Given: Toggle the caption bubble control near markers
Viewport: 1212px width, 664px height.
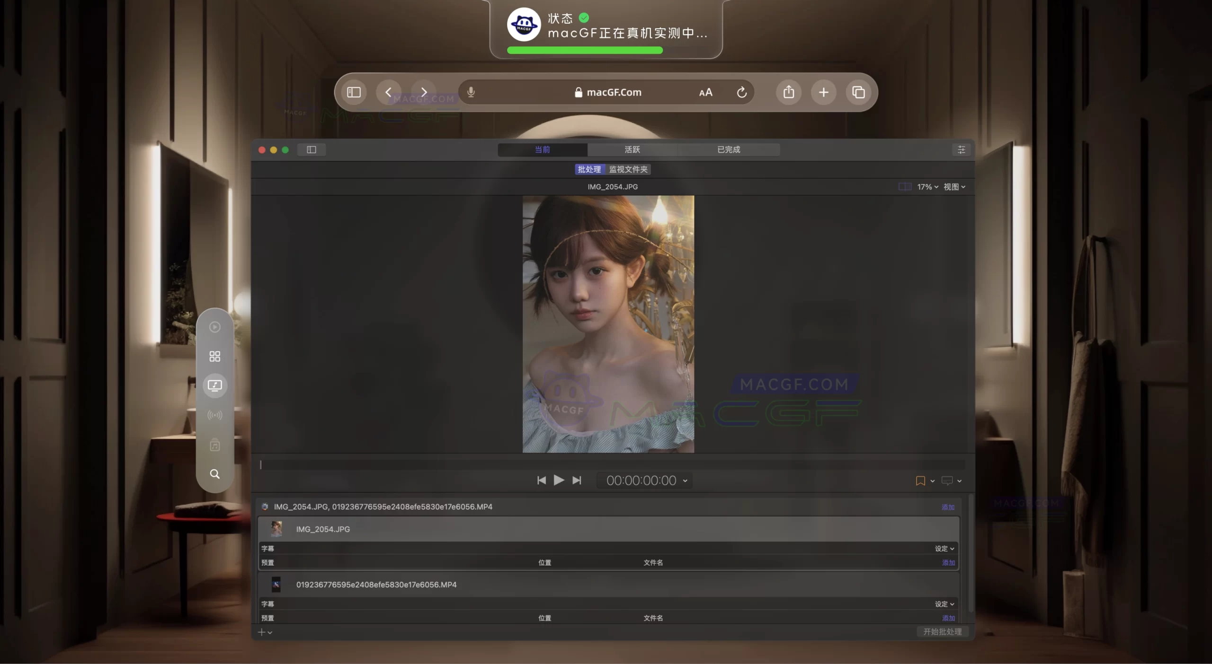Looking at the screenshot, I should 947,481.
